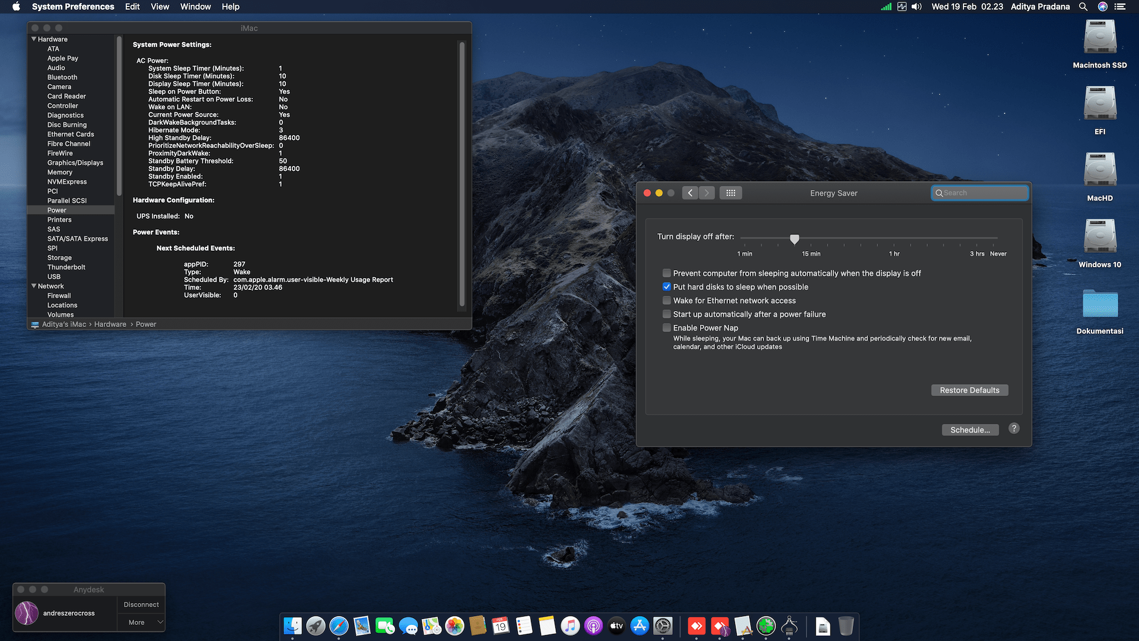The width and height of the screenshot is (1139, 641).
Task: Launch Podcasts from the dock
Action: tap(593, 626)
